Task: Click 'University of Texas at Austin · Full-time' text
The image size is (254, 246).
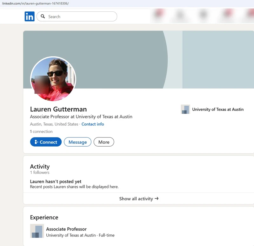Action: click(x=80, y=235)
